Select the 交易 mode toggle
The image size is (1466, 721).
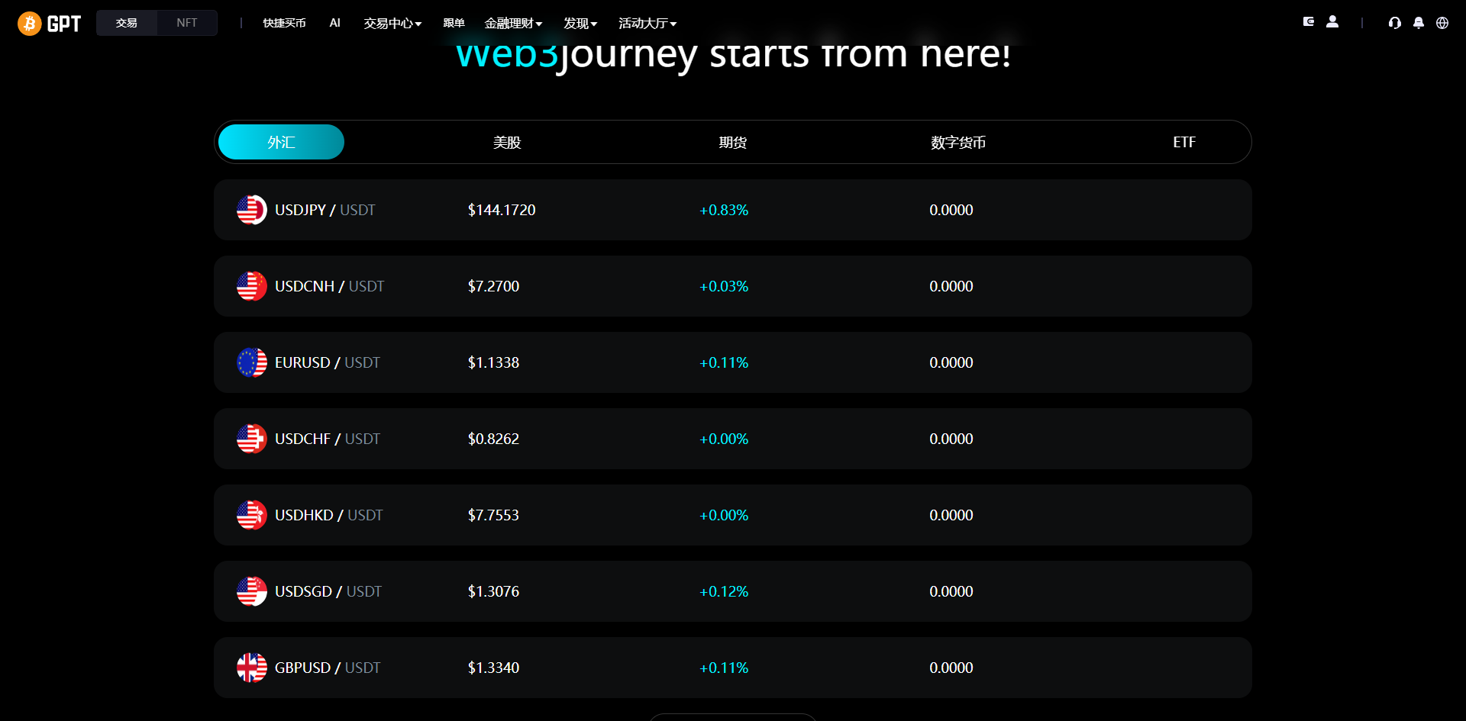tap(127, 23)
